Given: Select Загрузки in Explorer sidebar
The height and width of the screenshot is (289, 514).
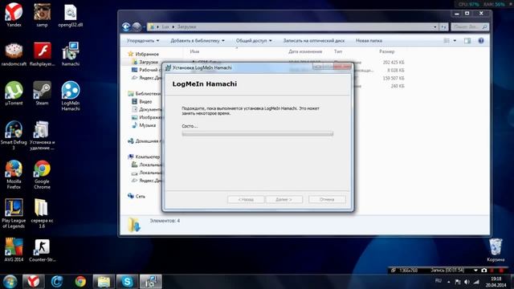Looking at the screenshot, I should coord(145,62).
